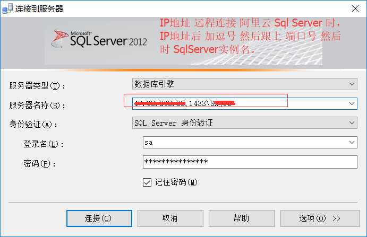Screen dimensions: 367x237
Task: Click the 登录名(L) label
Action: 44,144
